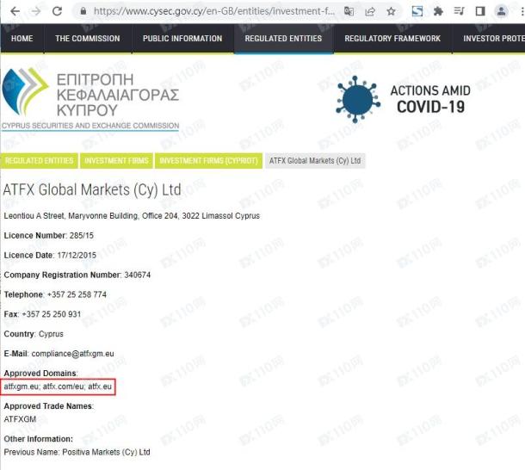
Task: Open the PUBLIC INFORMATION menu
Action: [182, 39]
